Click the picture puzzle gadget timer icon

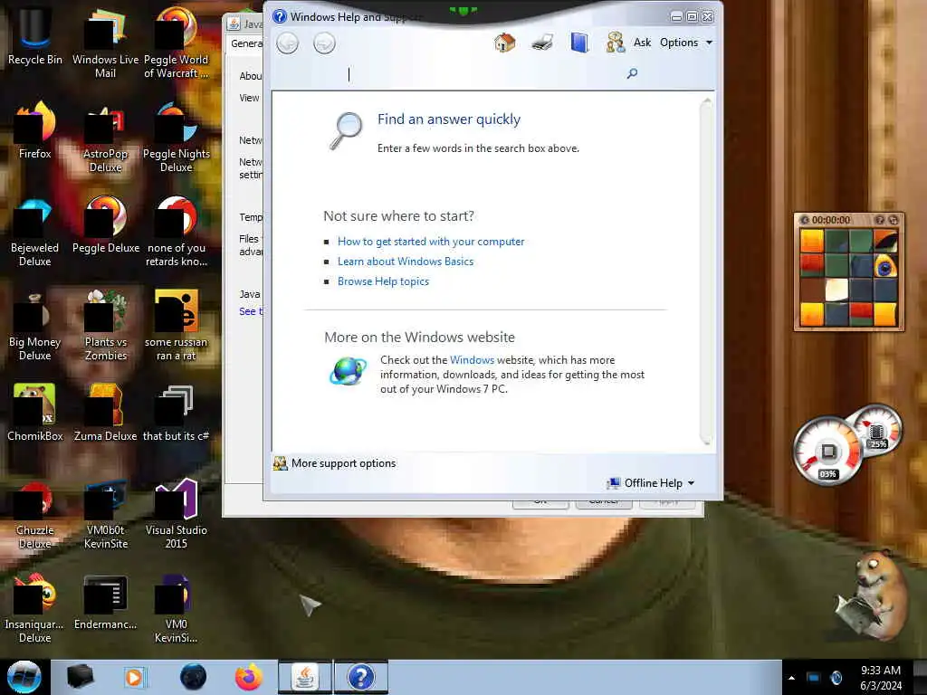point(805,220)
